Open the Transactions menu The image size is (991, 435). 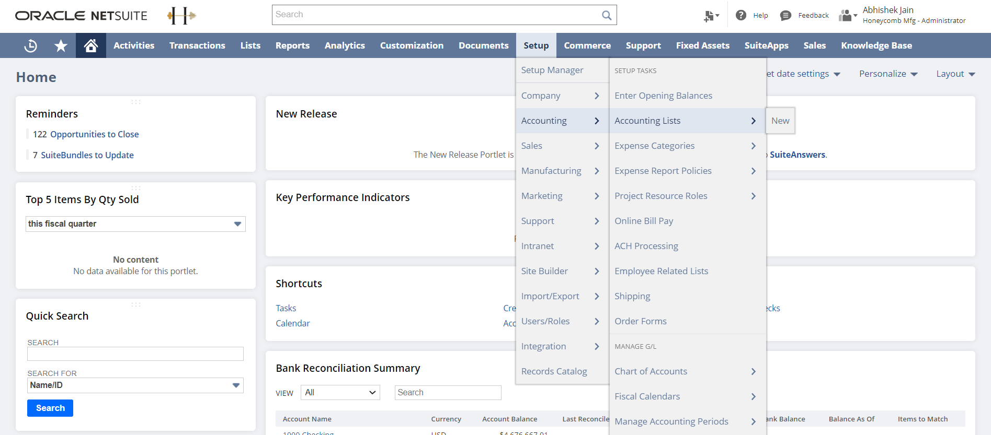pos(197,46)
